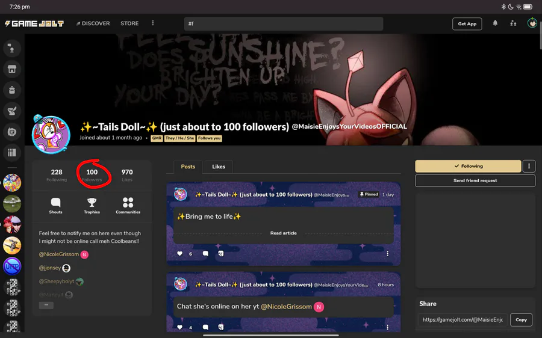
Task: Open the game library shelf icon
Action: click(x=12, y=153)
